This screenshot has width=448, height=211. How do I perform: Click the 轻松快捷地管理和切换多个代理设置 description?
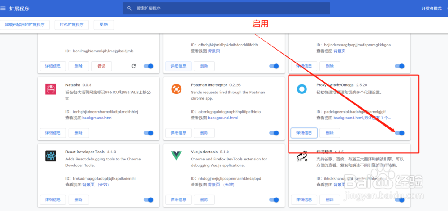[x=349, y=93]
